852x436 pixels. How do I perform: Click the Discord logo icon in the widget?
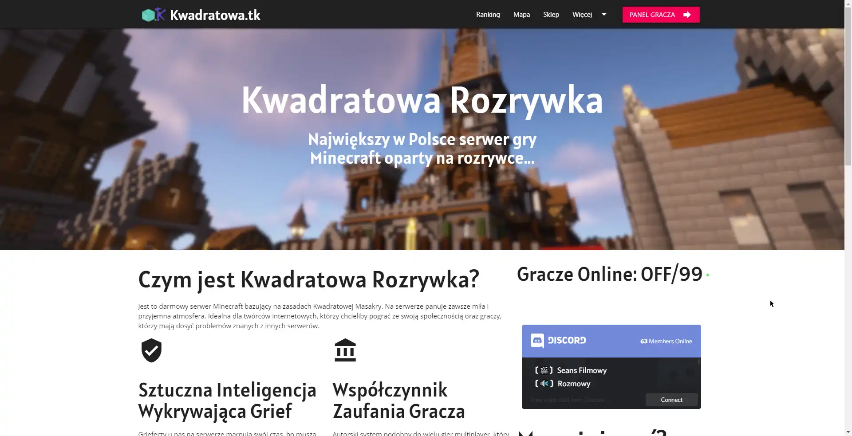(x=537, y=341)
